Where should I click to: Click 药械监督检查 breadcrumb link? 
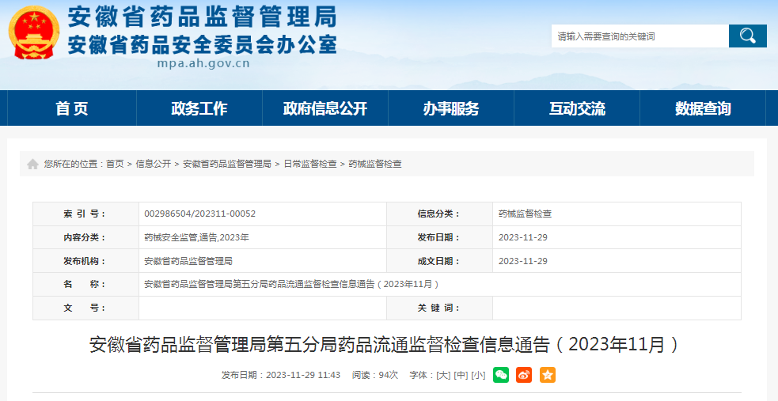tap(375, 164)
